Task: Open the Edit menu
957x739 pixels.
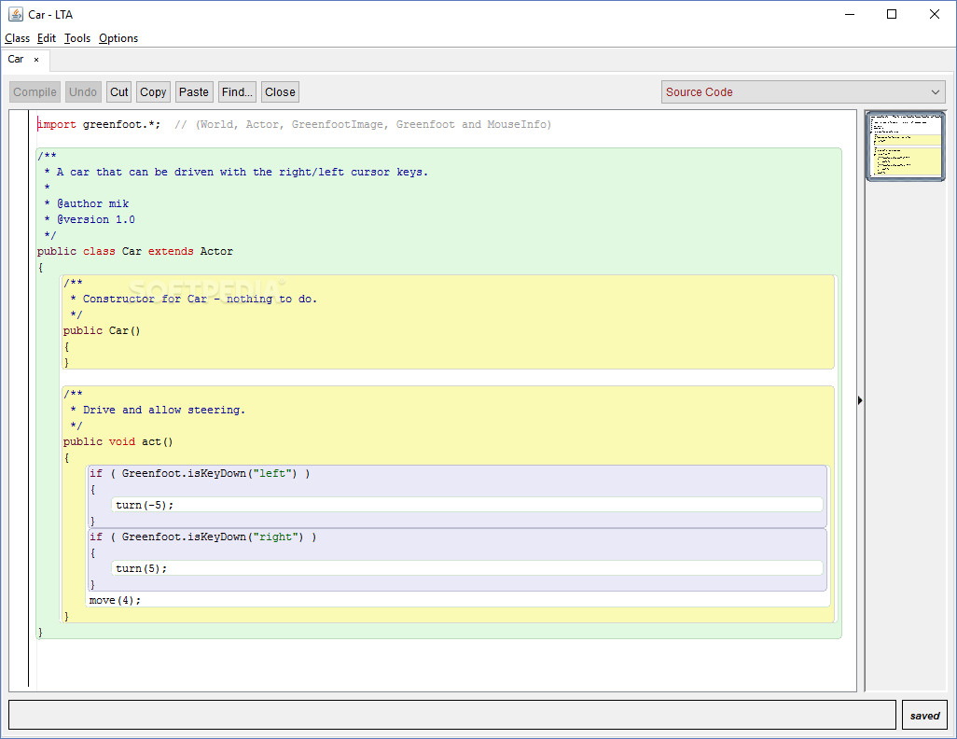Action: [x=47, y=38]
